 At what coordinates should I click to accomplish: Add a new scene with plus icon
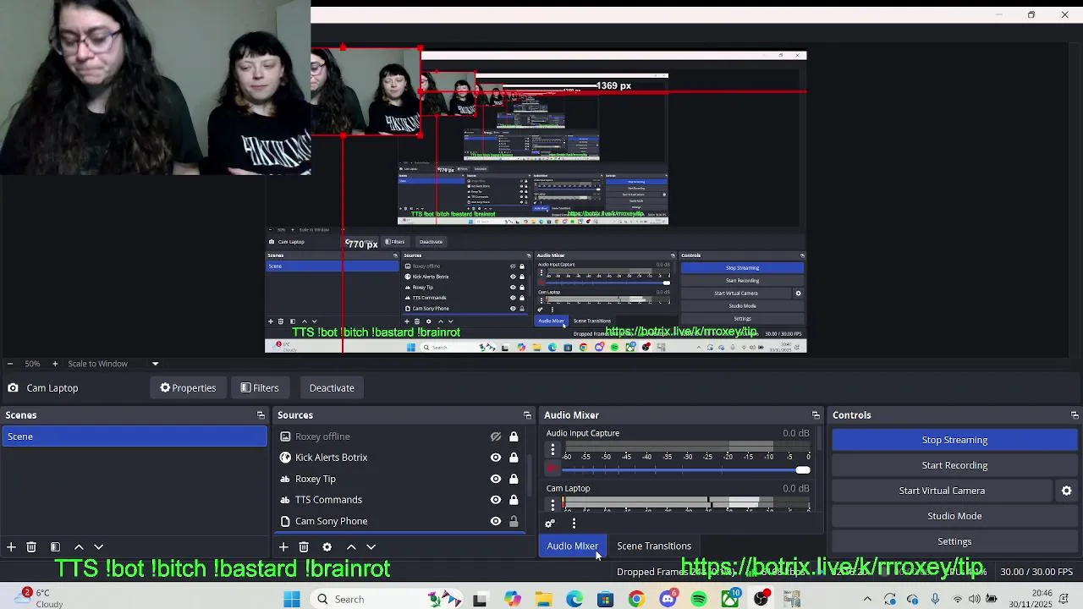(11, 547)
